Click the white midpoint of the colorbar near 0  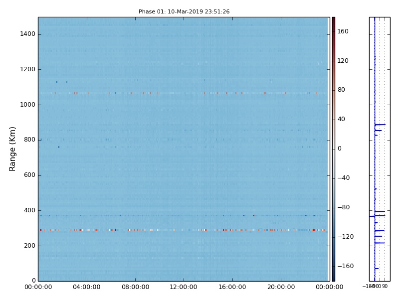click(x=334, y=149)
